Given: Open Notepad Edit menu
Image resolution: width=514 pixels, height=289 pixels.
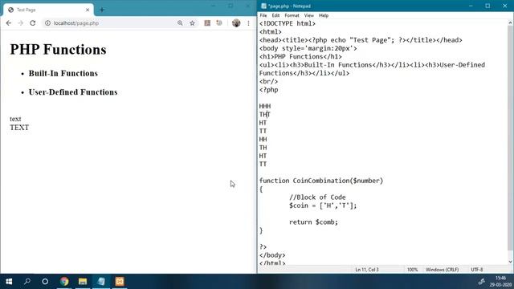Looking at the screenshot, I should pyautogui.click(x=275, y=15).
